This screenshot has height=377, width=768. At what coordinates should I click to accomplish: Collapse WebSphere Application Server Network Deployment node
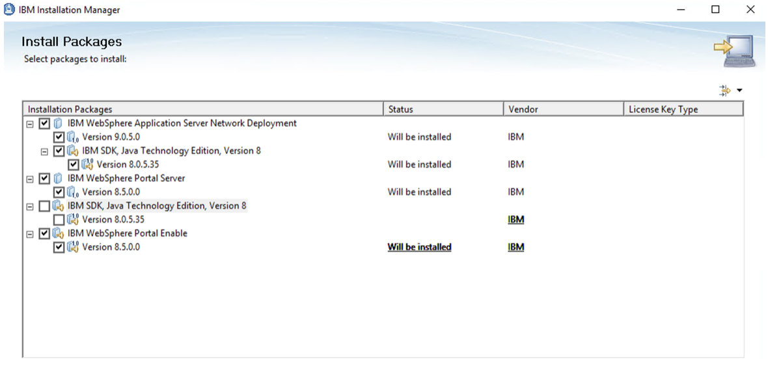tap(31, 124)
